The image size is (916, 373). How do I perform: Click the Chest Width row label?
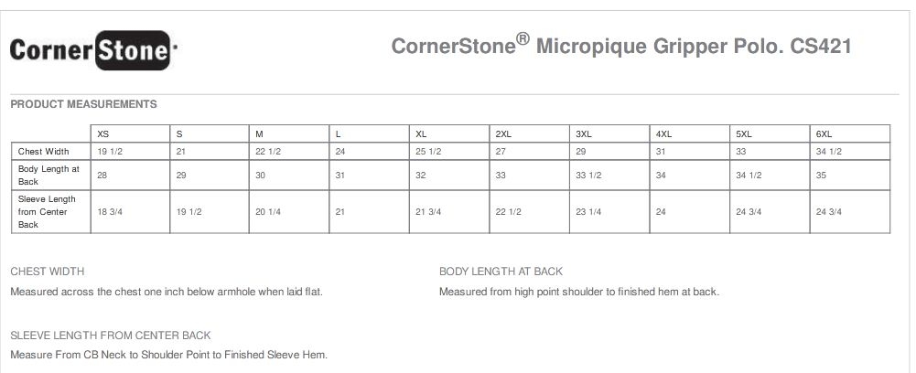click(x=43, y=151)
